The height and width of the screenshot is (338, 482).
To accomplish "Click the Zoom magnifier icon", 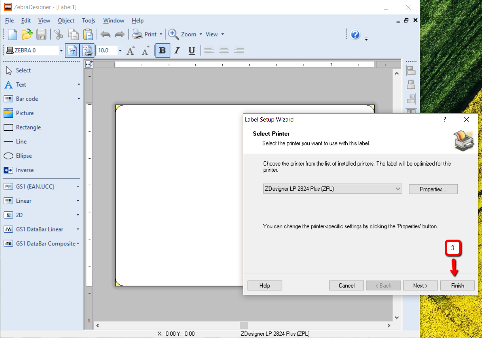I will (173, 34).
